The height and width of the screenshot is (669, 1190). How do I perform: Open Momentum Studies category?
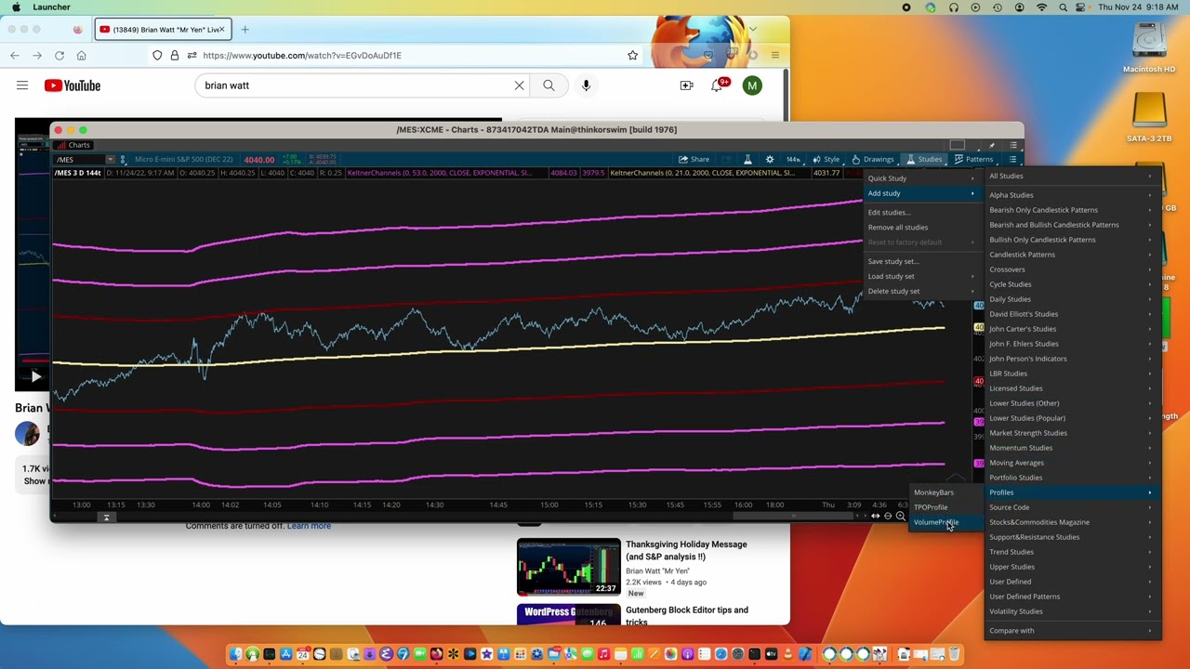tap(1072, 448)
